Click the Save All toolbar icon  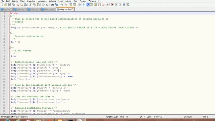click(x=13, y=5)
